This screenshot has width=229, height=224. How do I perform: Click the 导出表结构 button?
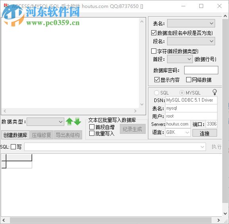click(x=68, y=135)
